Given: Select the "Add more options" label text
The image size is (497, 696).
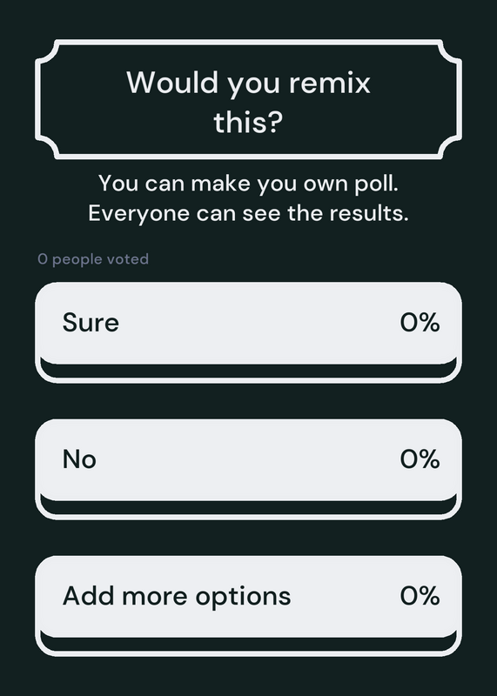Looking at the screenshot, I should (177, 597).
